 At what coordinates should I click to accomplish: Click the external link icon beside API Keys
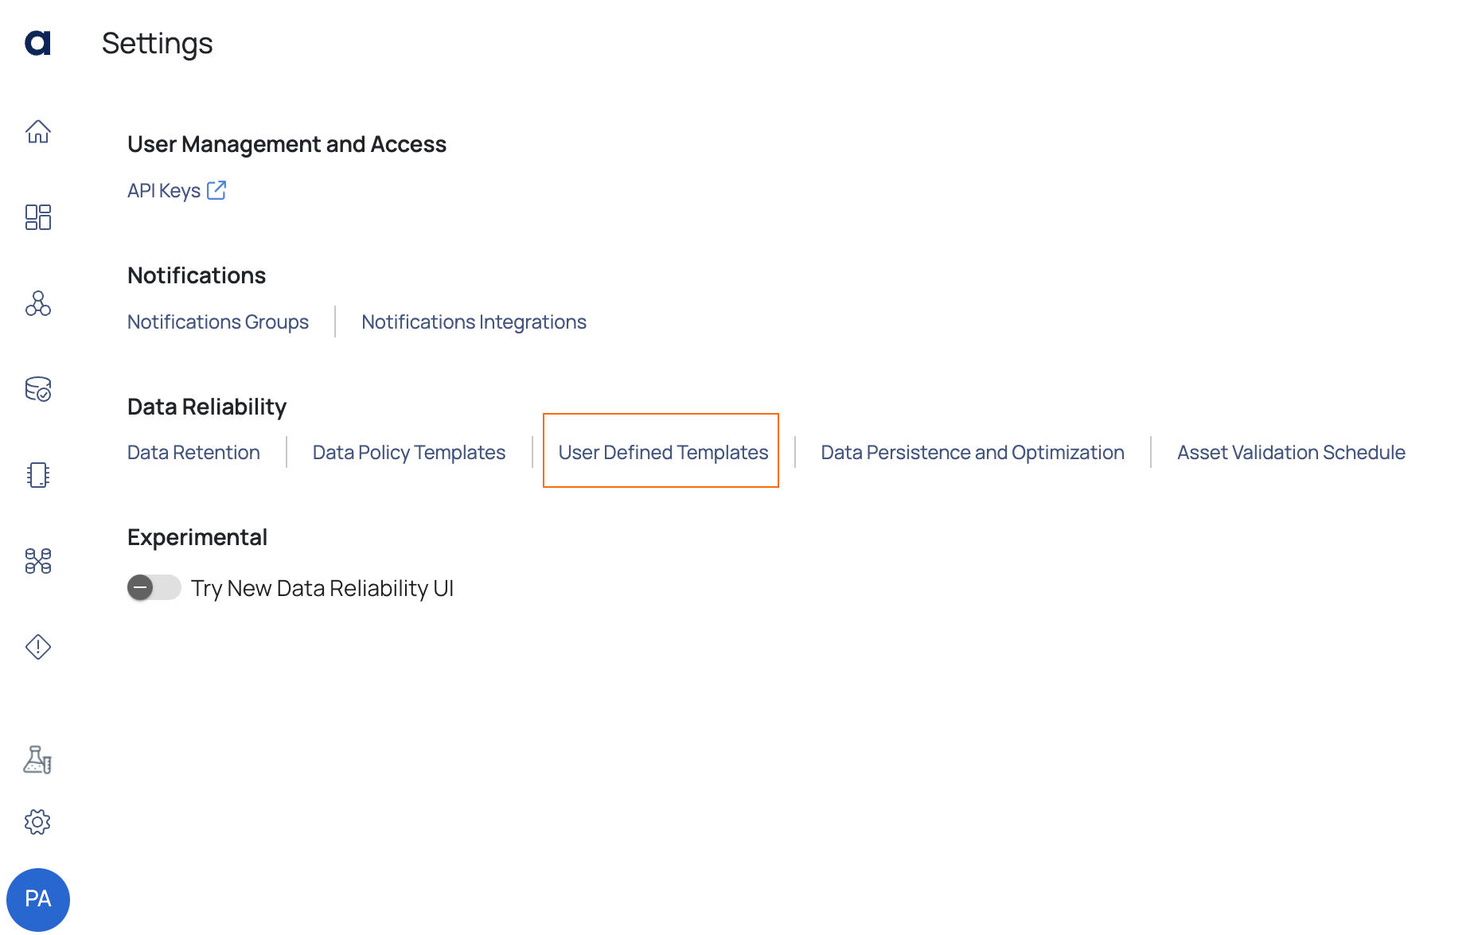(x=216, y=190)
